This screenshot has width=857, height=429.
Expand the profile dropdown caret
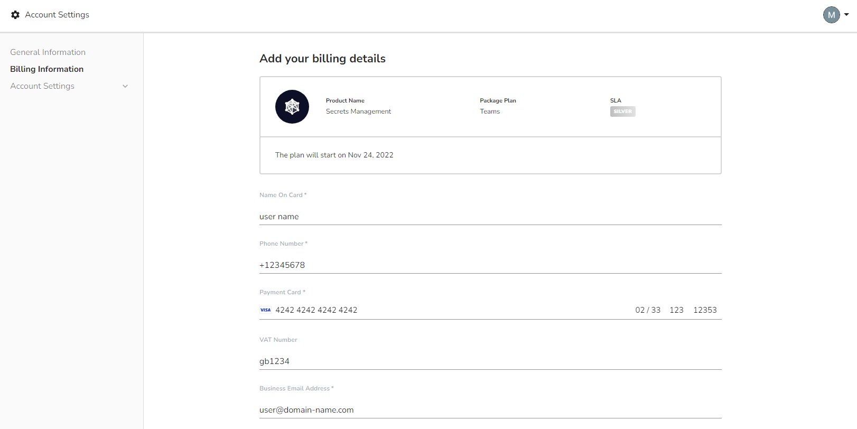coord(846,15)
